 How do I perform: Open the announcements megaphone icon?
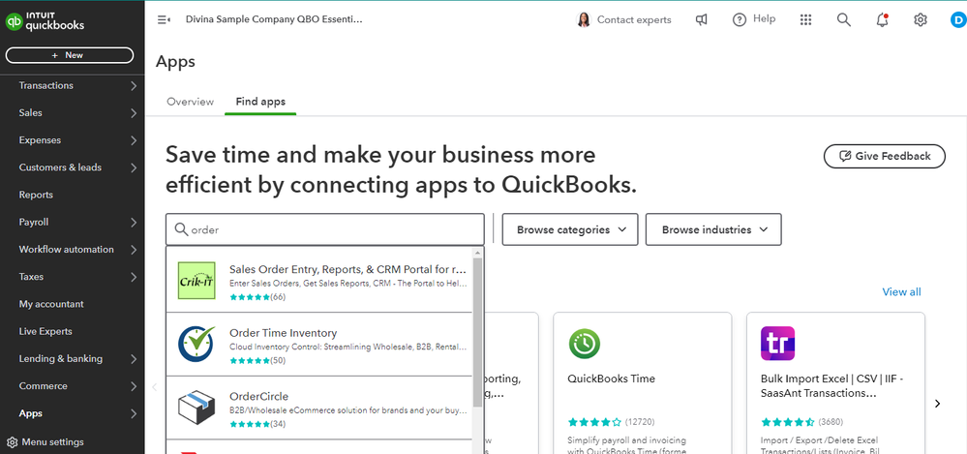(701, 19)
